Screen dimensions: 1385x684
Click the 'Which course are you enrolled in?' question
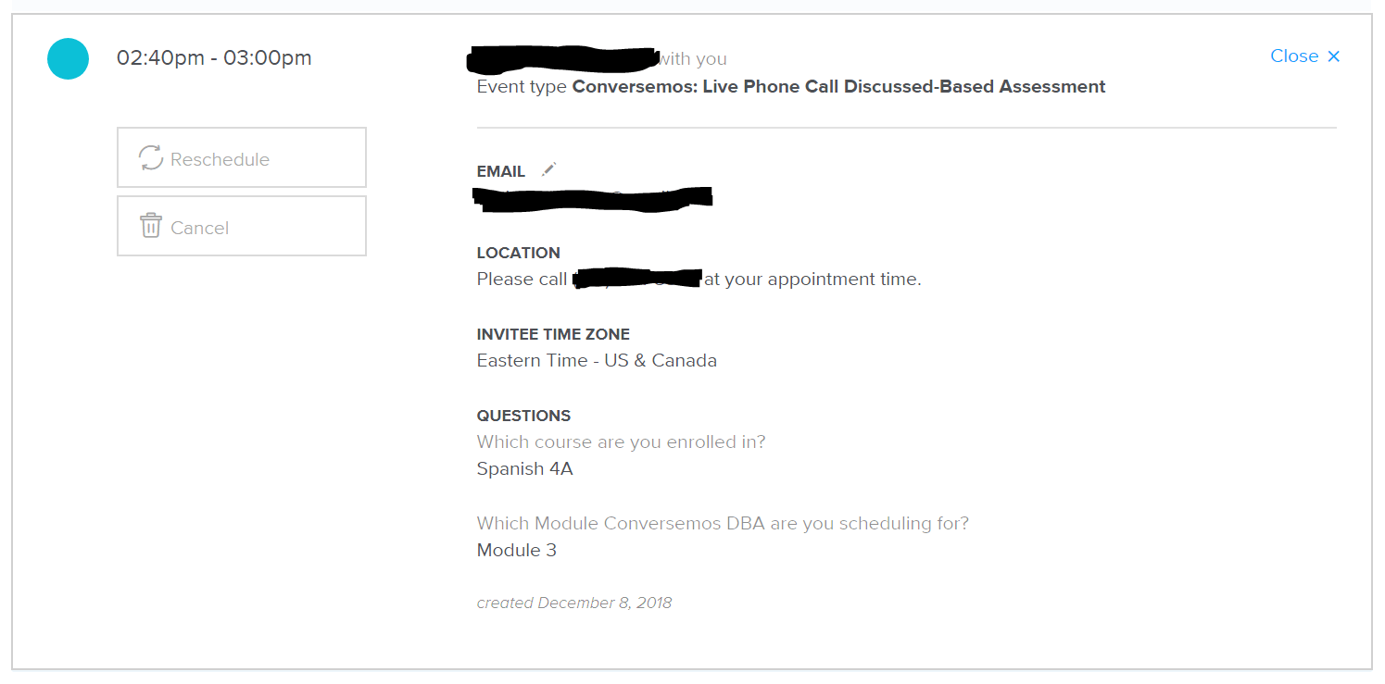coord(621,442)
